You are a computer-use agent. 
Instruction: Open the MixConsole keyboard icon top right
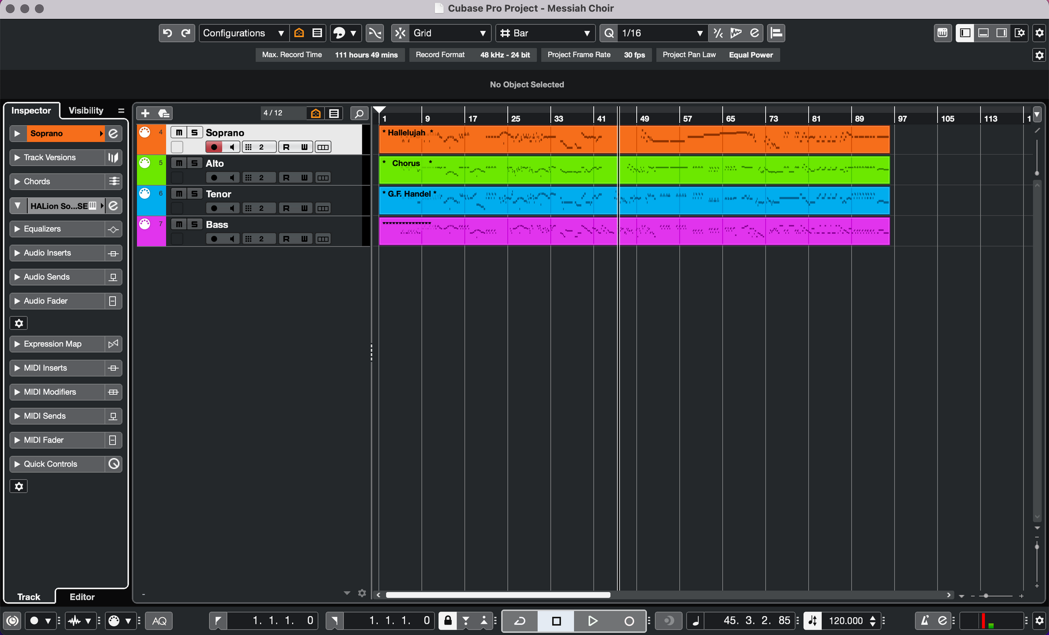[943, 33]
